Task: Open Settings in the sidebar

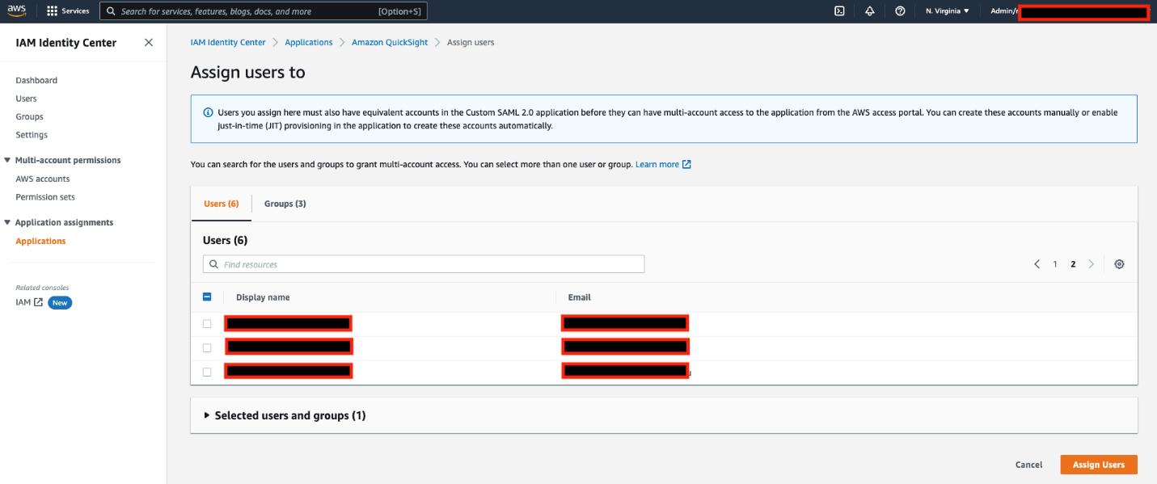Action: click(32, 135)
